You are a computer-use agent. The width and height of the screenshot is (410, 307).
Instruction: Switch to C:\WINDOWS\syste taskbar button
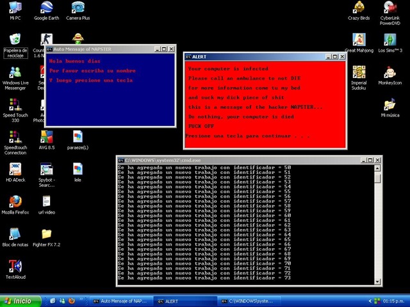pyautogui.click(x=249, y=301)
